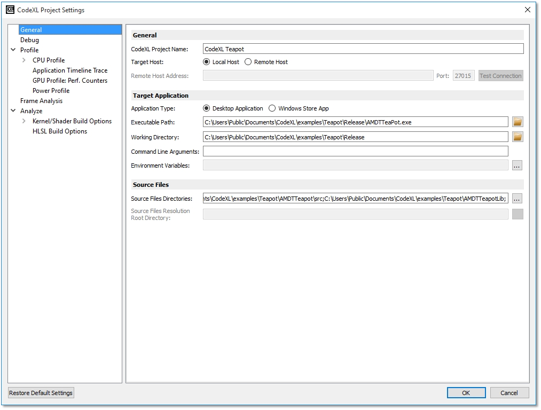Image resolution: width=541 pixels, height=410 pixels.
Task: Open the General settings page
Action: point(70,30)
